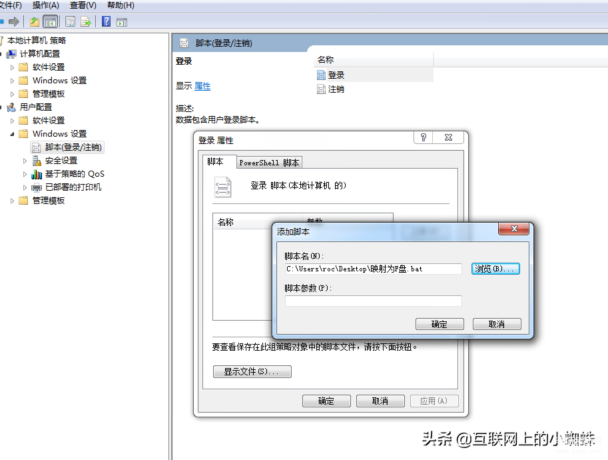This screenshot has width=608, height=460.
Task: Close the 添加脚本 dialog with red X
Action: (x=514, y=229)
